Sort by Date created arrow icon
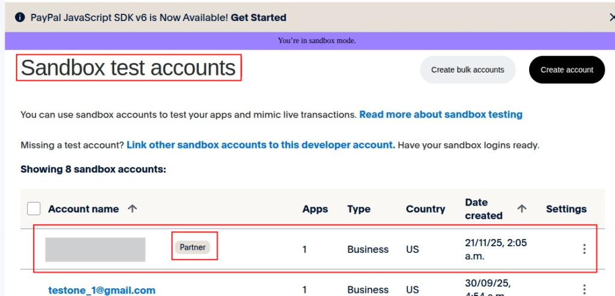Screen dimensions: 615x296 coord(522,209)
